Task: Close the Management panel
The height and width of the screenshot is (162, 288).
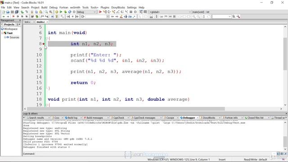Action: [x=20, y=20]
